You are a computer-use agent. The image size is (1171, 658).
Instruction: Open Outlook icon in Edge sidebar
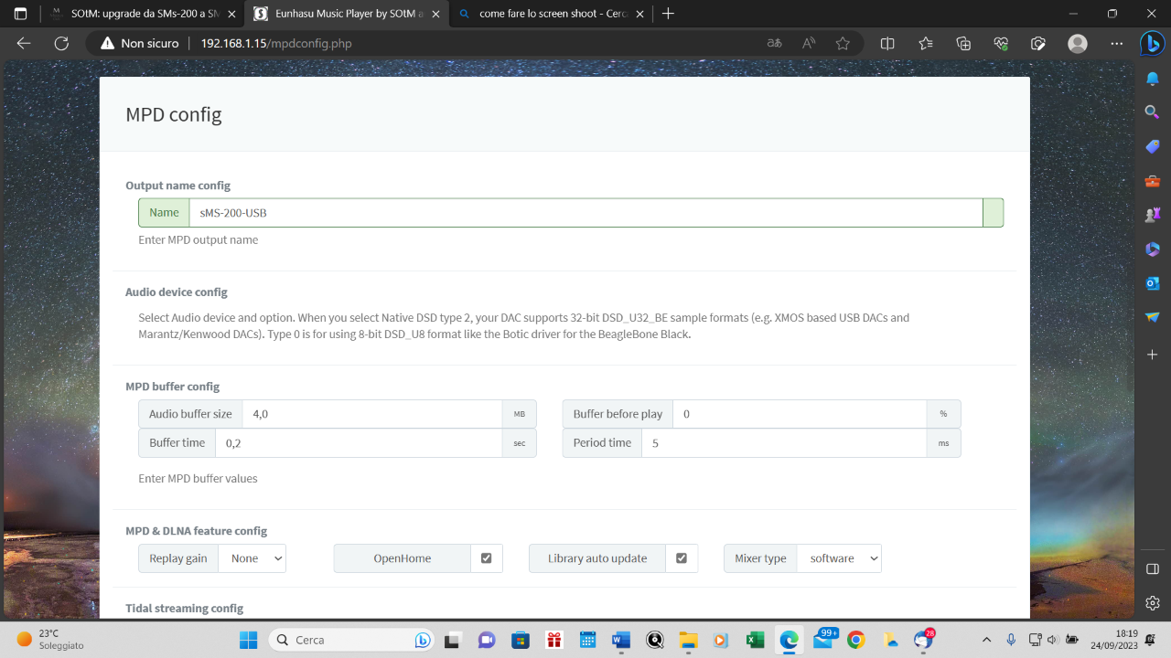[1153, 283]
